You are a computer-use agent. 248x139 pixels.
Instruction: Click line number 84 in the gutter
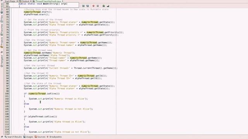[7, 53]
